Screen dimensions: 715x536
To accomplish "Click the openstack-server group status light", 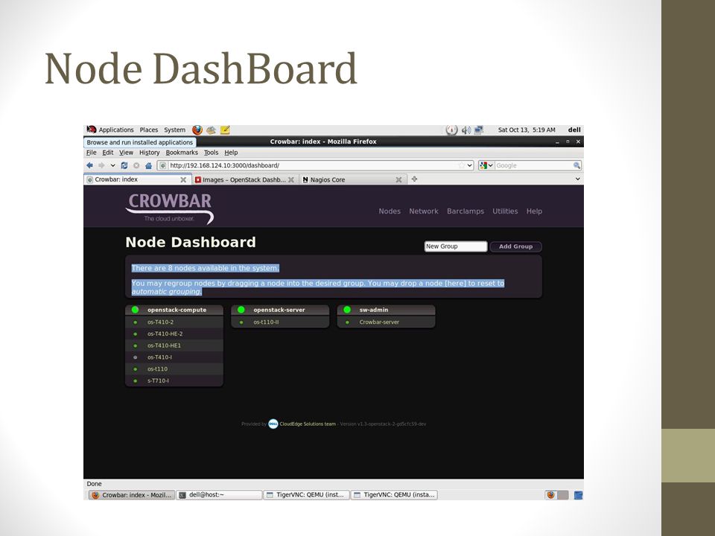I will tap(241, 310).
